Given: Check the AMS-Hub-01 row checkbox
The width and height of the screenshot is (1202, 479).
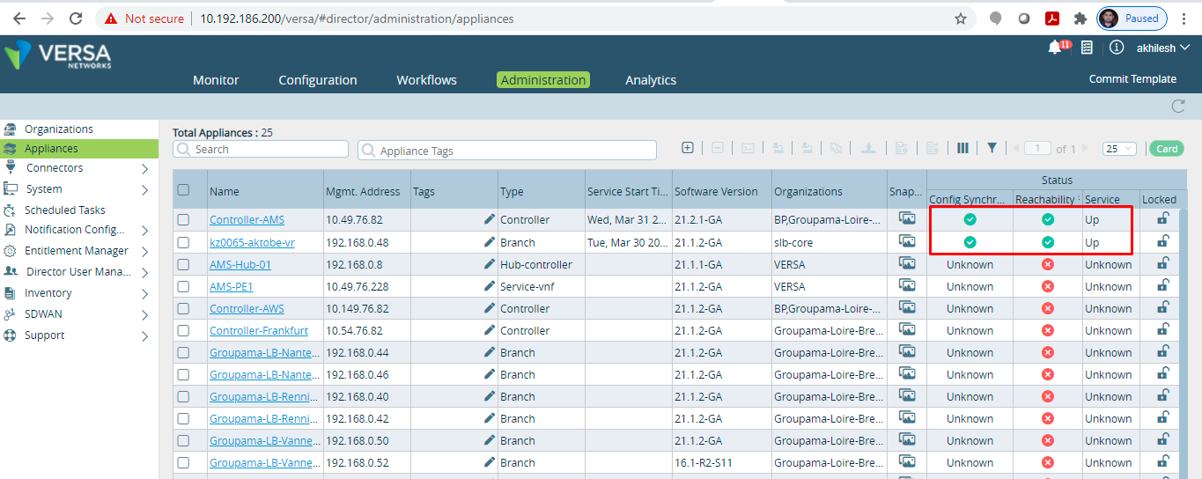Looking at the screenshot, I should point(183,264).
